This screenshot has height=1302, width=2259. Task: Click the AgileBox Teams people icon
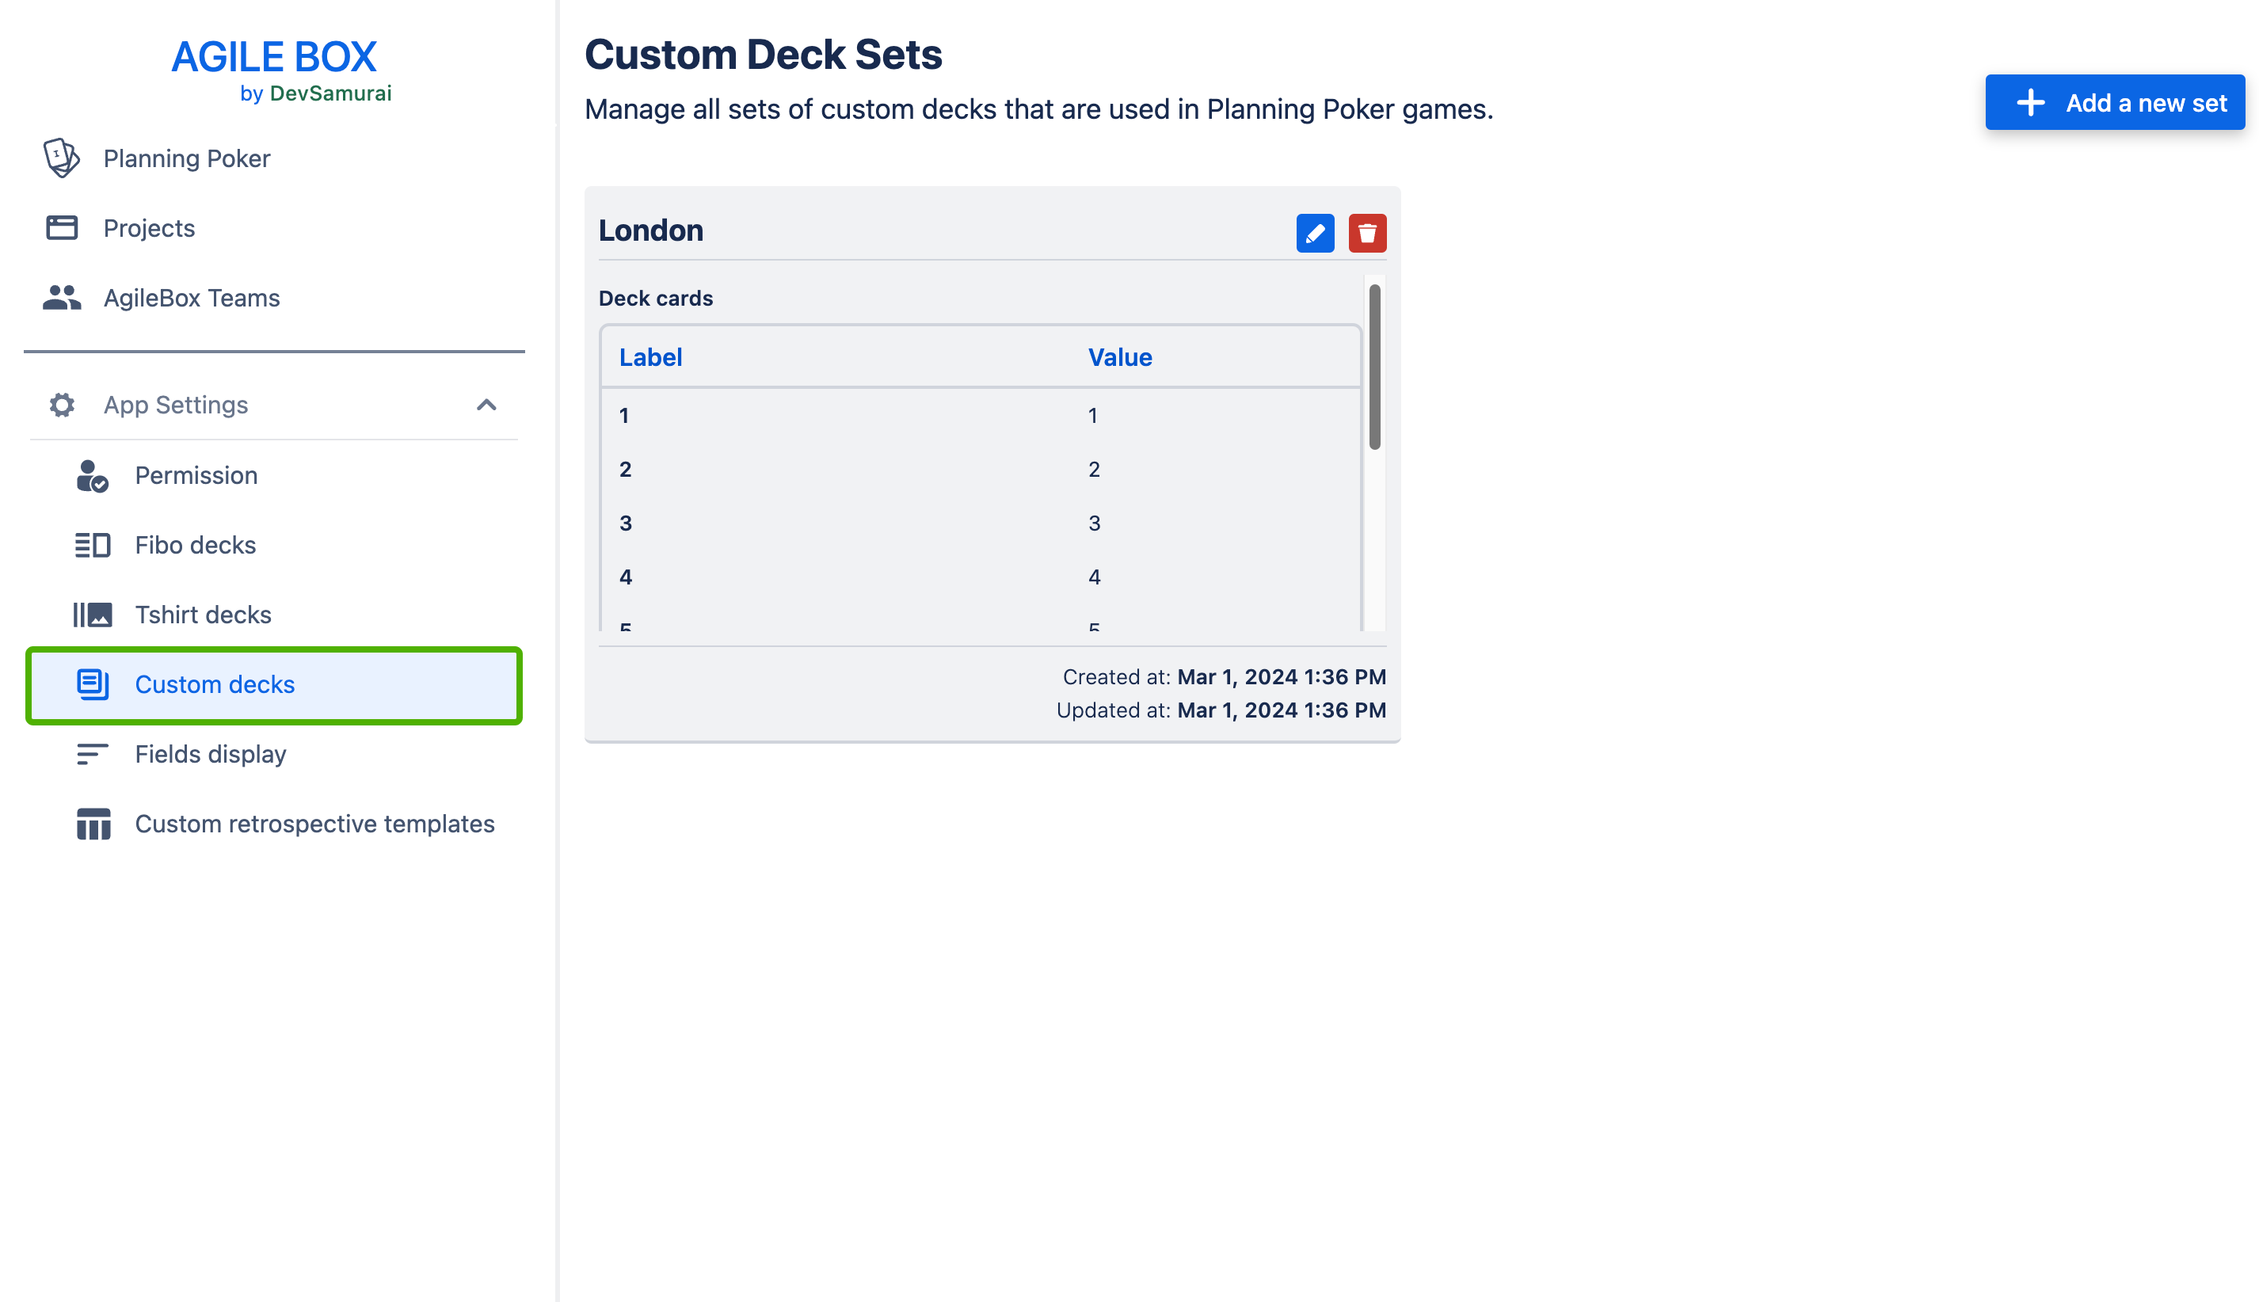click(62, 298)
